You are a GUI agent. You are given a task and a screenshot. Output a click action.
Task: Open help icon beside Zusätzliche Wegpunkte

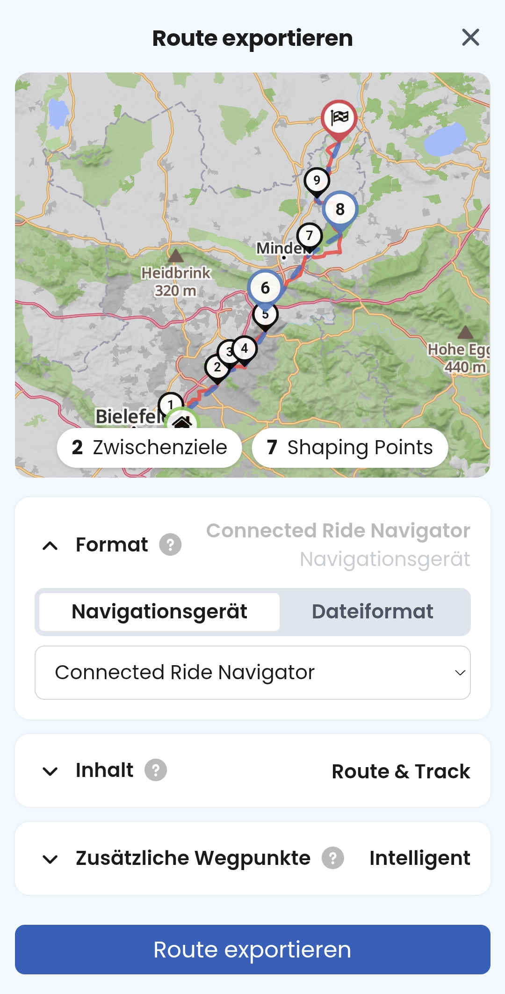(x=333, y=858)
